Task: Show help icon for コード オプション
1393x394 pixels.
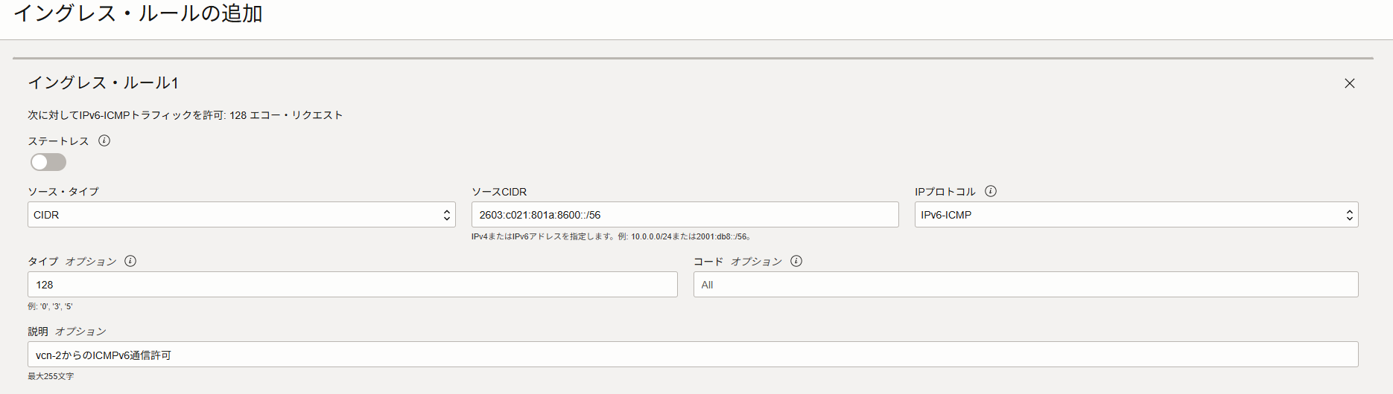Action: click(x=796, y=261)
